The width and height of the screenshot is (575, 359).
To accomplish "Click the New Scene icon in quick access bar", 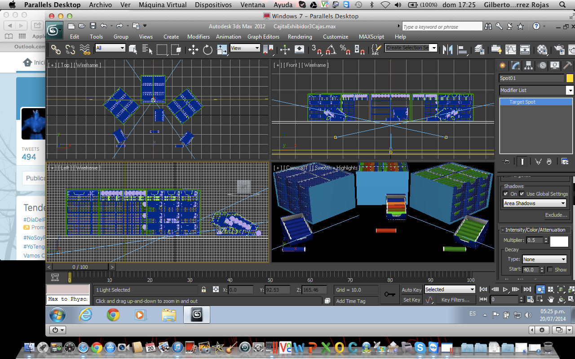I will point(72,26).
